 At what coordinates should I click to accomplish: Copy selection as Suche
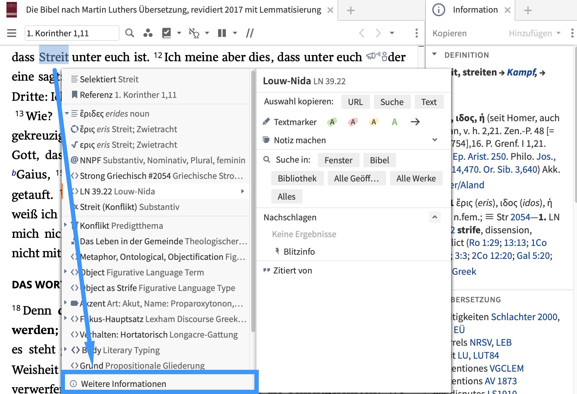(392, 102)
